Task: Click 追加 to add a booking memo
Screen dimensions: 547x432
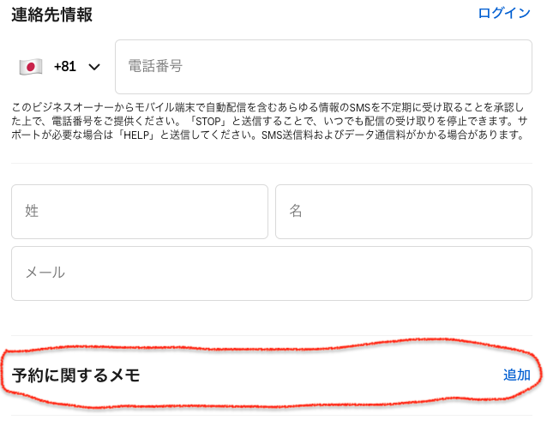Action: [x=517, y=375]
